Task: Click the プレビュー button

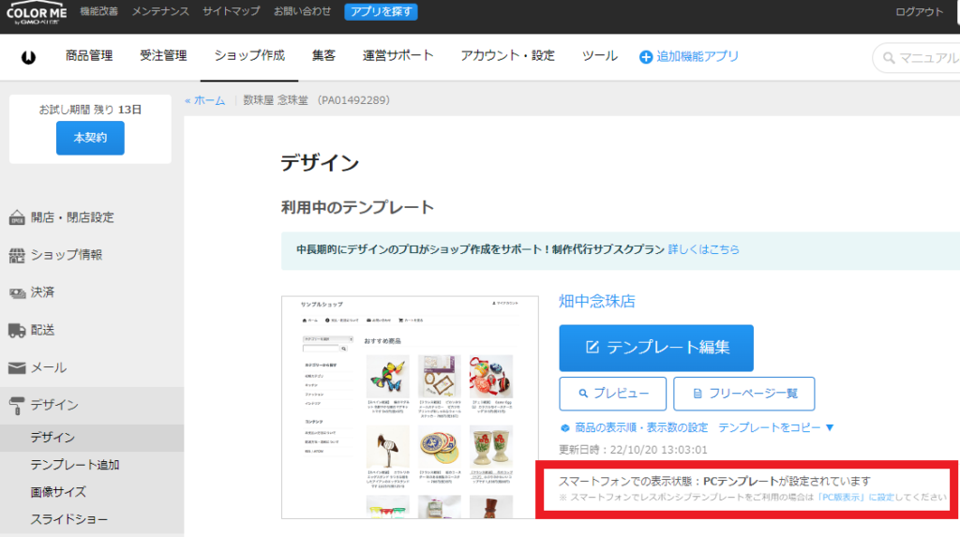Action: (x=612, y=394)
